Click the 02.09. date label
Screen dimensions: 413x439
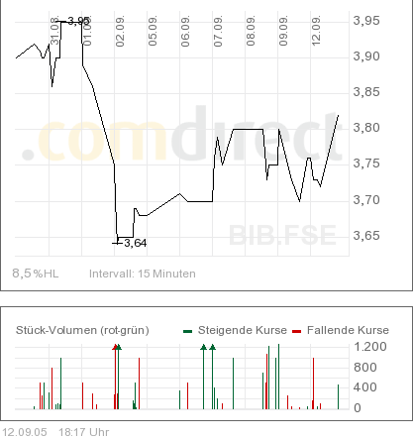(x=120, y=31)
